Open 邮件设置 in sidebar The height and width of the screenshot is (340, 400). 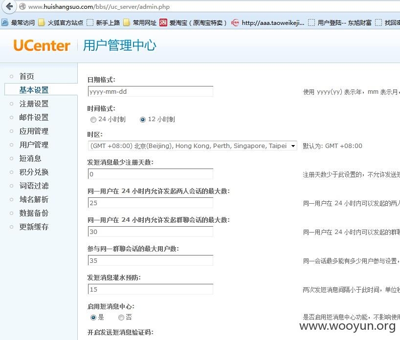(x=34, y=117)
